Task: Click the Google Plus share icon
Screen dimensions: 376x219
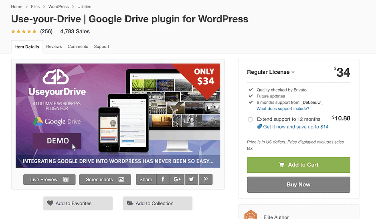Action: [x=177, y=179]
